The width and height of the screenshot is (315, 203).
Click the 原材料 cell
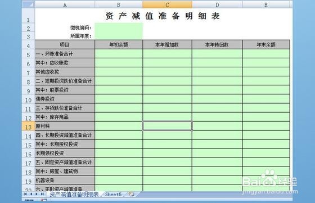[x=65, y=126]
